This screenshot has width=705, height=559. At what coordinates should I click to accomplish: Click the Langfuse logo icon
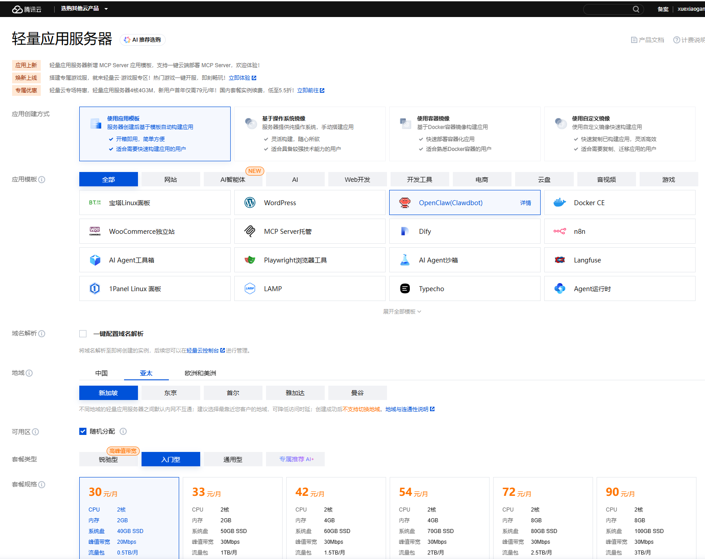(560, 260)
